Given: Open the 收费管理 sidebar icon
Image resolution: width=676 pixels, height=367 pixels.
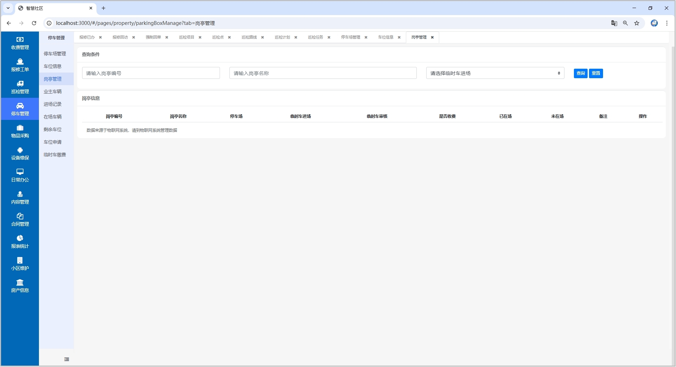Looking at the screenshot, I should [x=20, y=40].
